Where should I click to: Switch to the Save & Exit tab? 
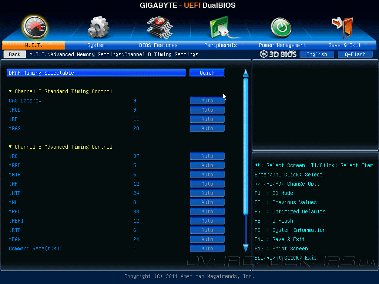tap(345, 45)
